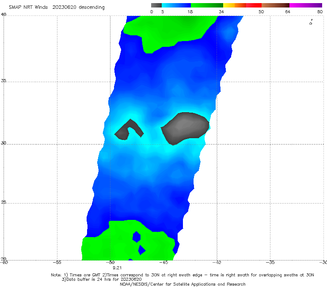Click the longitude label '-50' on the bottom axis

point(110,262)
